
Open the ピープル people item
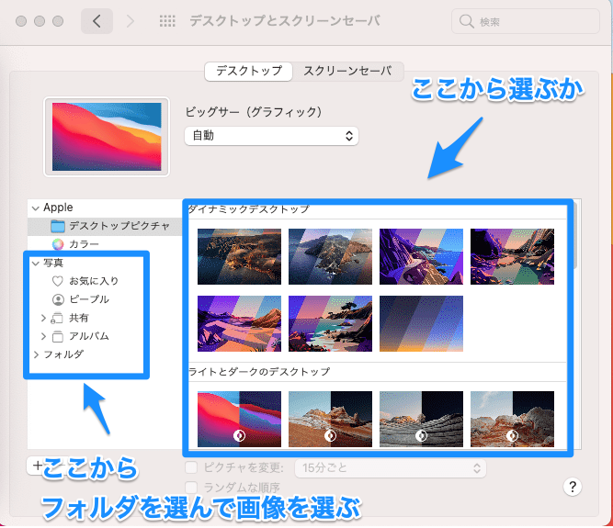[x=58, y=299]
